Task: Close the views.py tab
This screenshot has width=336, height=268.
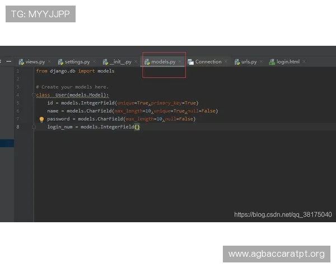Action: tap(49, 62)
